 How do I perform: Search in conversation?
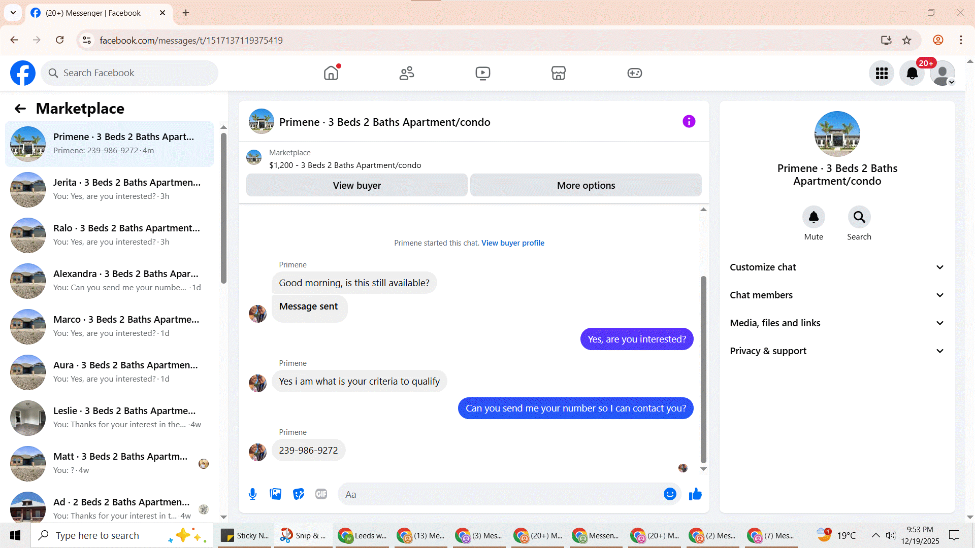(x=859, y=217)
